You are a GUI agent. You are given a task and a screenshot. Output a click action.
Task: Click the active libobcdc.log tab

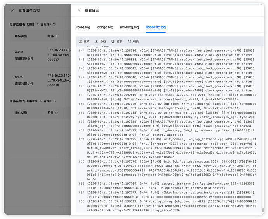(x=155, y=27)
